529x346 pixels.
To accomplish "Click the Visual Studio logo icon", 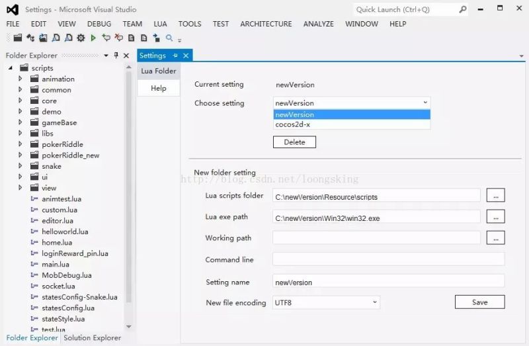I will 13,9.
